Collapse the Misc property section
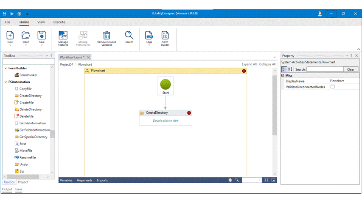362x203 pixels. click(283, 75)
